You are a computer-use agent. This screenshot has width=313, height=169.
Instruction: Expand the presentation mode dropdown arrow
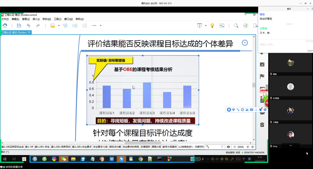(x=206, y=26)
